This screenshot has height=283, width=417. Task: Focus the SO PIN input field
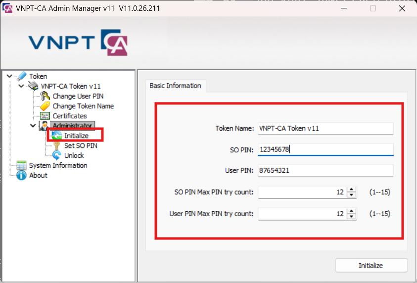(325, 149)
